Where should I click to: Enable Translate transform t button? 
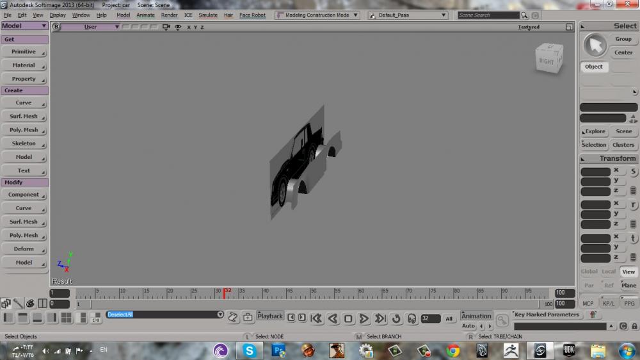pos(633,238)
